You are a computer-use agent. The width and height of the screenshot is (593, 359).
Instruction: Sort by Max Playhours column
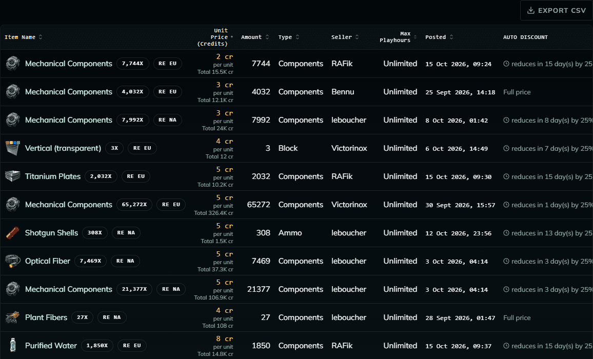click(398, 37)
